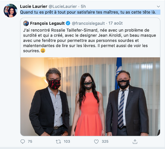Viewport: 165px width, 149px height.
Task: Click the smiley emoji after sourires
Action: (x=43, y=51)
